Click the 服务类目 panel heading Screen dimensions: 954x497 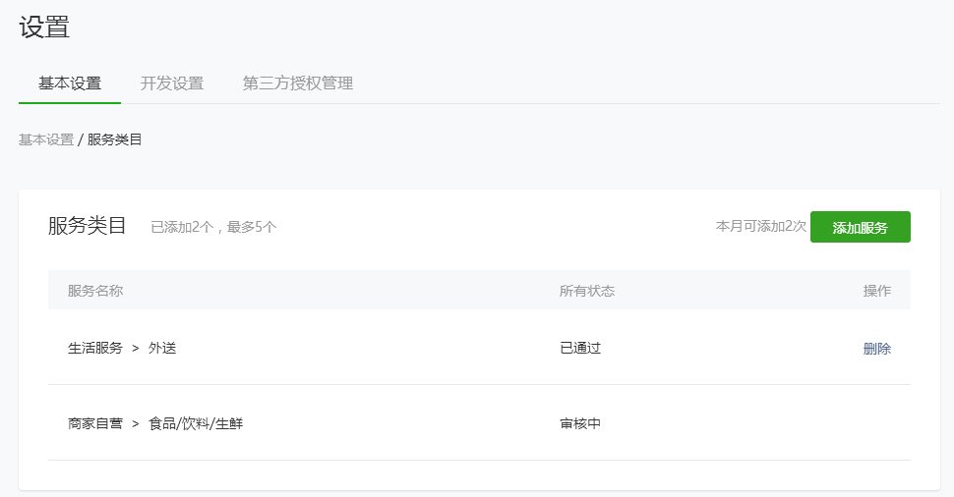pos(88,226)
